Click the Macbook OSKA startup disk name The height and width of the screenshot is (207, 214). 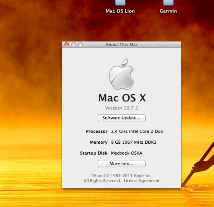[127, 153]
